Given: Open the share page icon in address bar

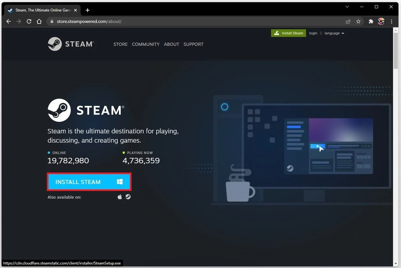Looking at the screenshot, I should click(348, 21).
